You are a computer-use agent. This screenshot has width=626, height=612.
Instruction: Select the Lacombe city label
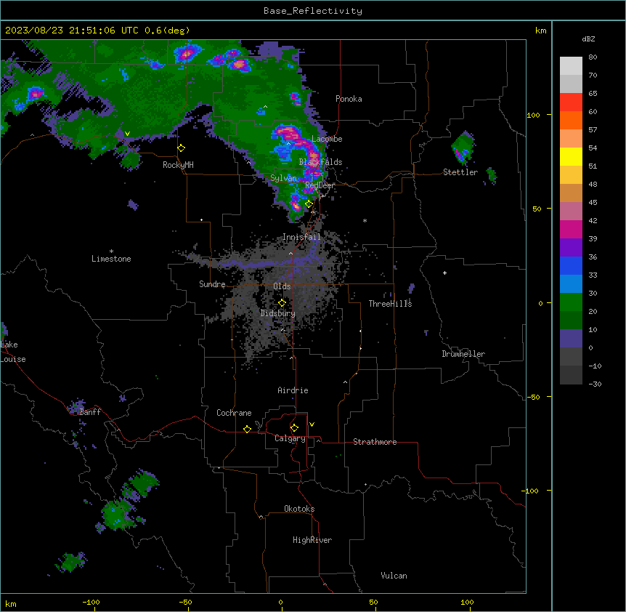click(x=327, y=139)
